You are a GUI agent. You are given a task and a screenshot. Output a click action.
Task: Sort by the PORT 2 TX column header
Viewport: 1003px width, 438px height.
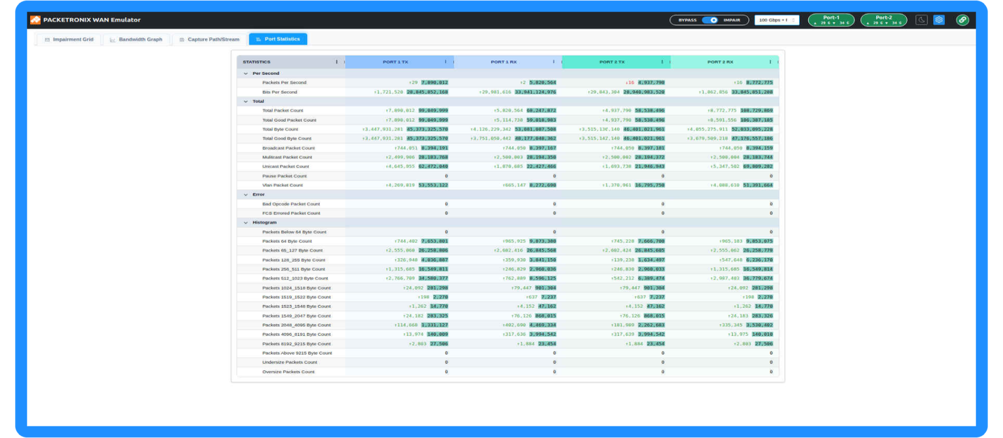tap(612, 62)
